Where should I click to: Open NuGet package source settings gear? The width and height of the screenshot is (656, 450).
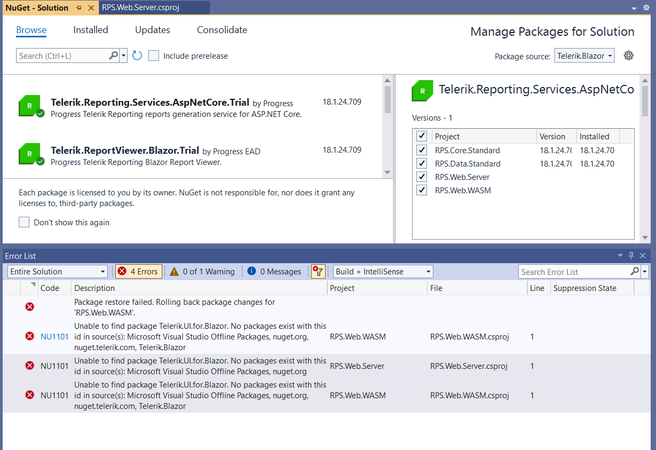point(629,56)
